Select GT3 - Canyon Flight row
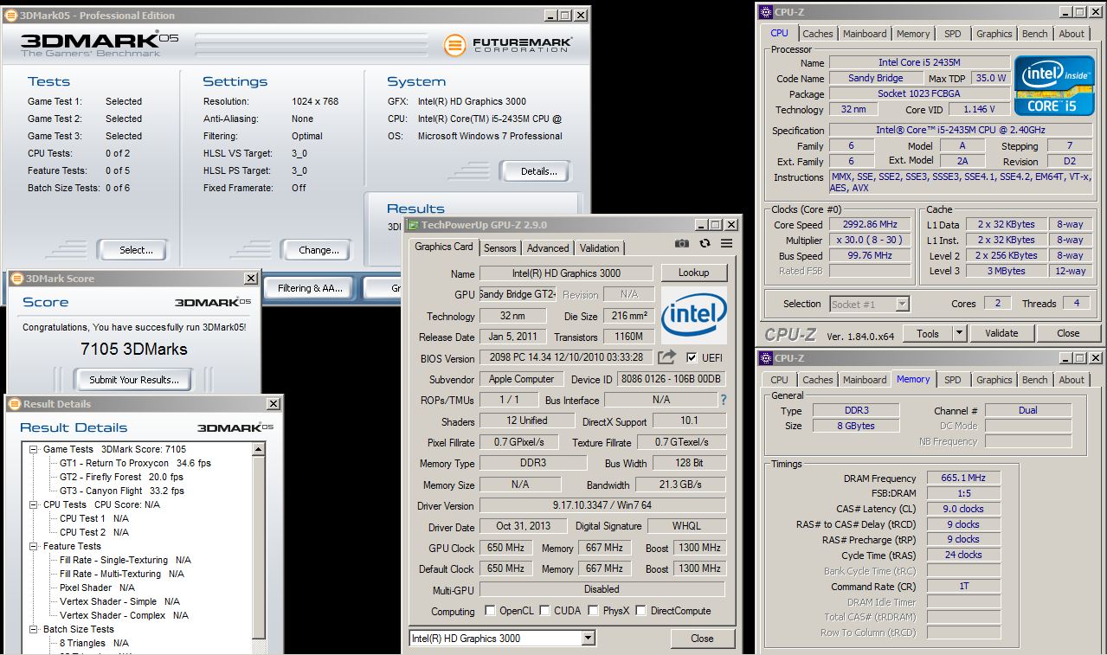 [x=121, y=491]
